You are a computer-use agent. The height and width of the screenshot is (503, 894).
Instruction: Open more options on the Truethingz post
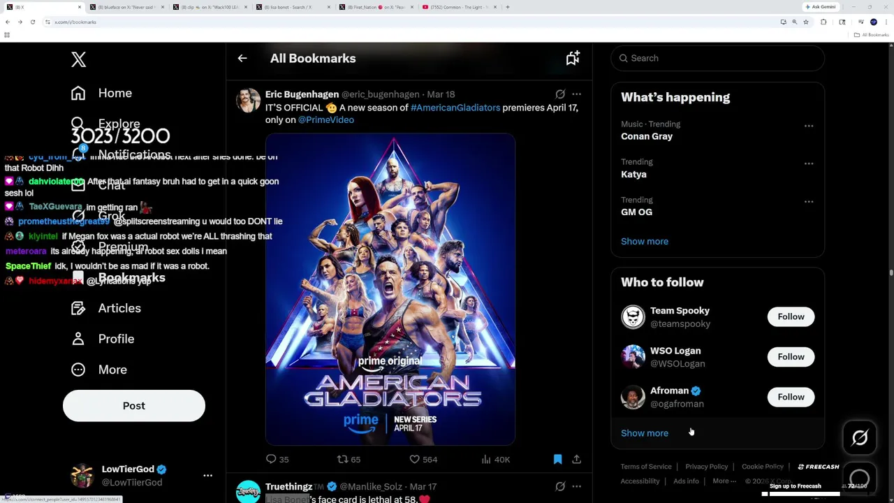(576, 486)
